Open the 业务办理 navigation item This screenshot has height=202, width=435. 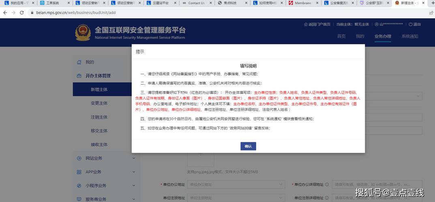pos(383,36)
